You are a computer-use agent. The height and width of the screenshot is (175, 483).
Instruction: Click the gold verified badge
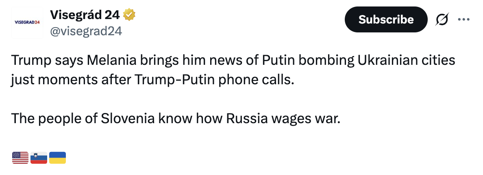click(129, 15)
